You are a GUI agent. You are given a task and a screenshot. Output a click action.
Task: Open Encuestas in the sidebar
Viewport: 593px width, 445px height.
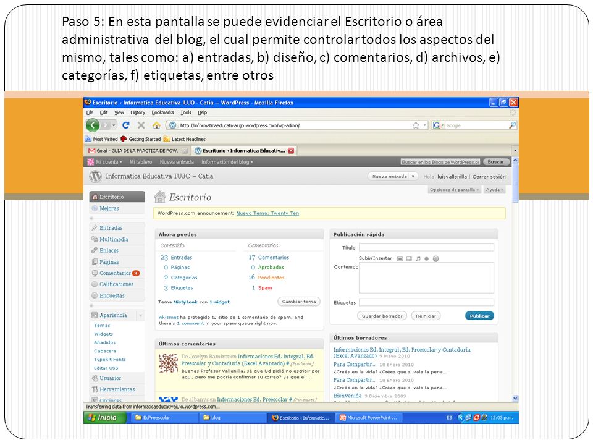tap(117, 295)
